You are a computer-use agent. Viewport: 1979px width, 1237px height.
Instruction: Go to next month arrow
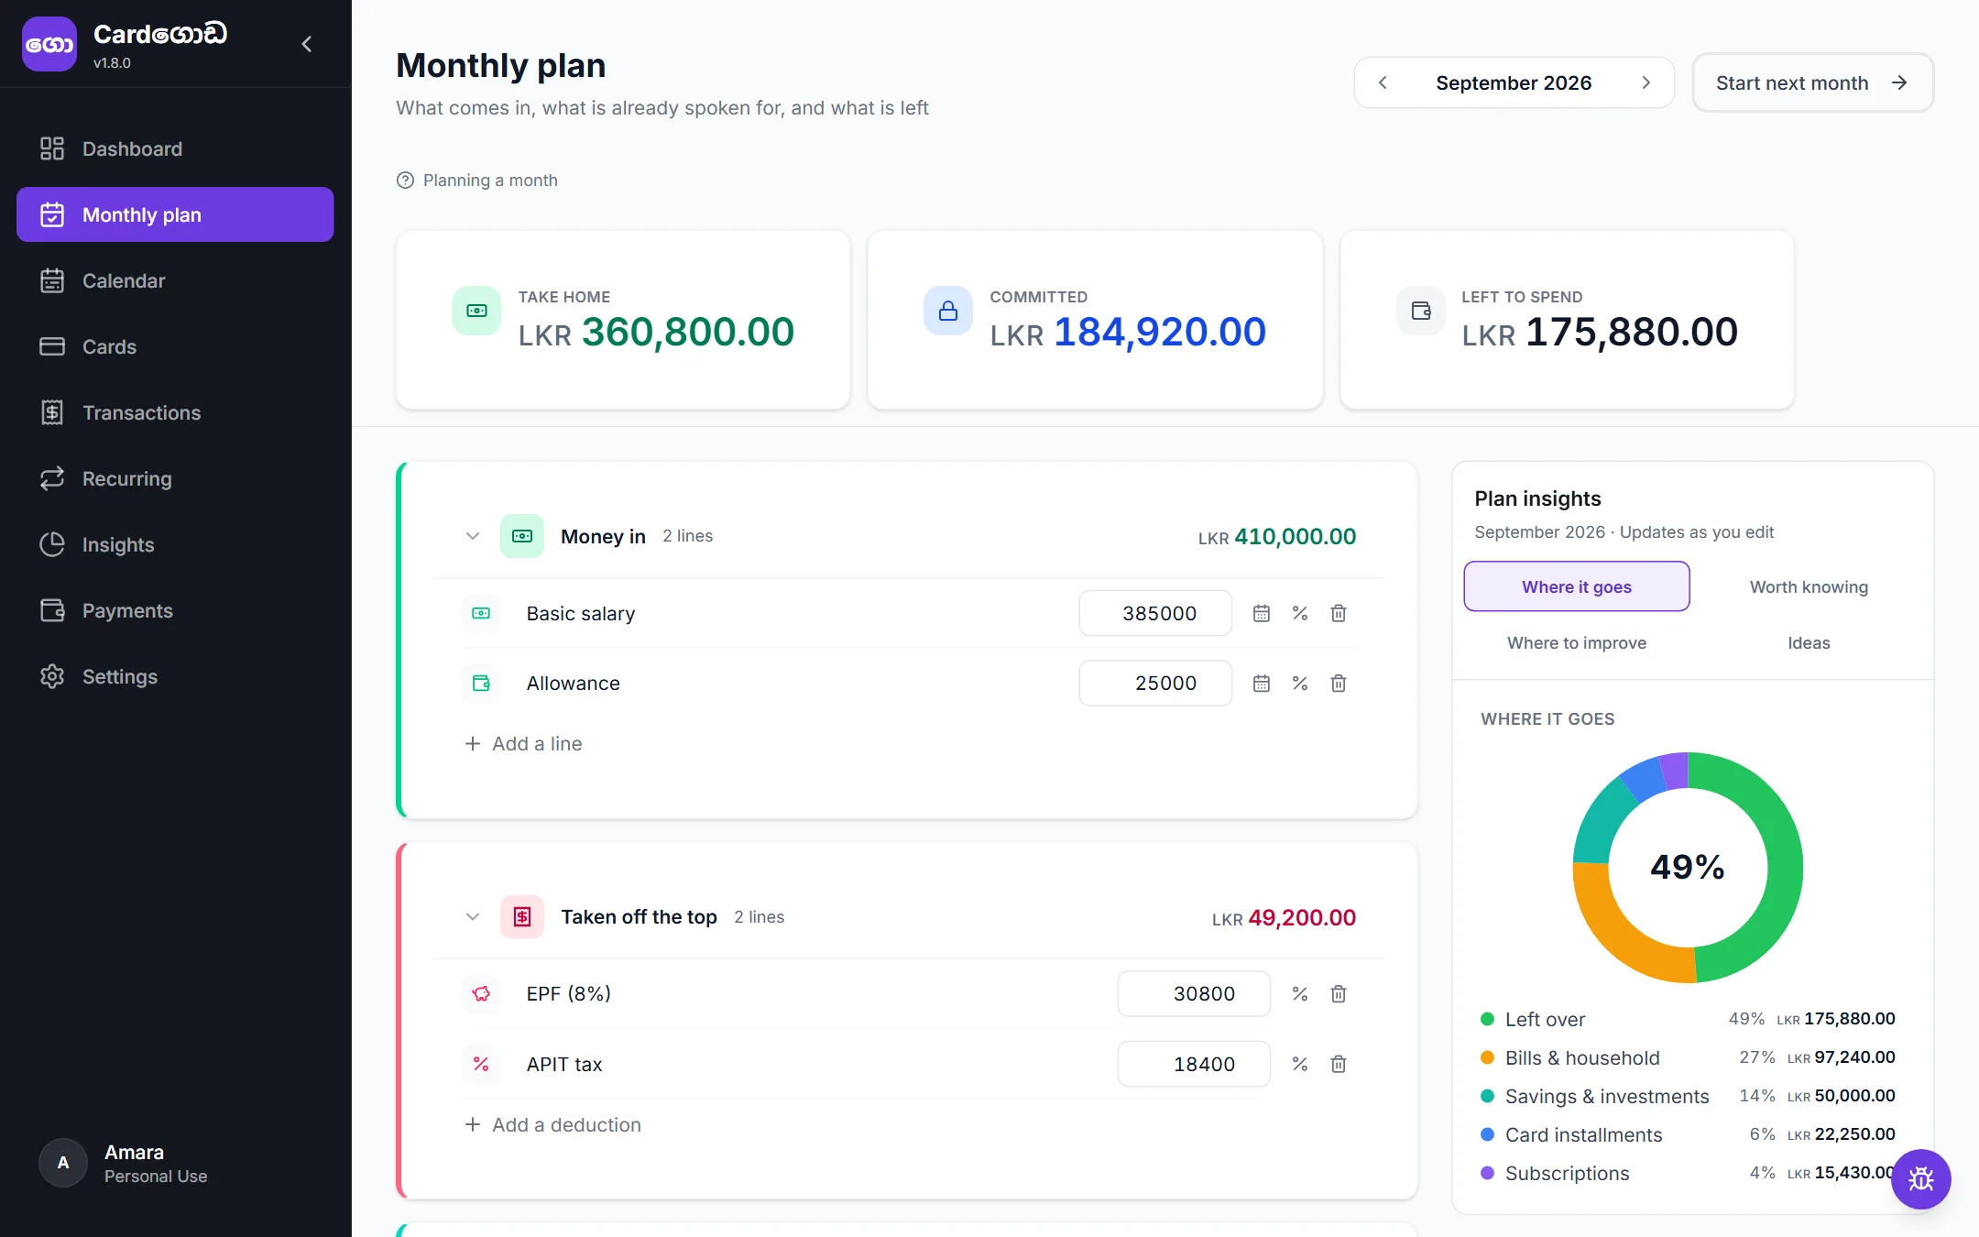point(1646,82)
